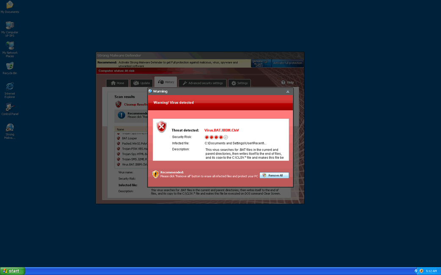Click the Cleanup Results shield icon
Screen dimensions: 441x275
[x=119, y=104]
